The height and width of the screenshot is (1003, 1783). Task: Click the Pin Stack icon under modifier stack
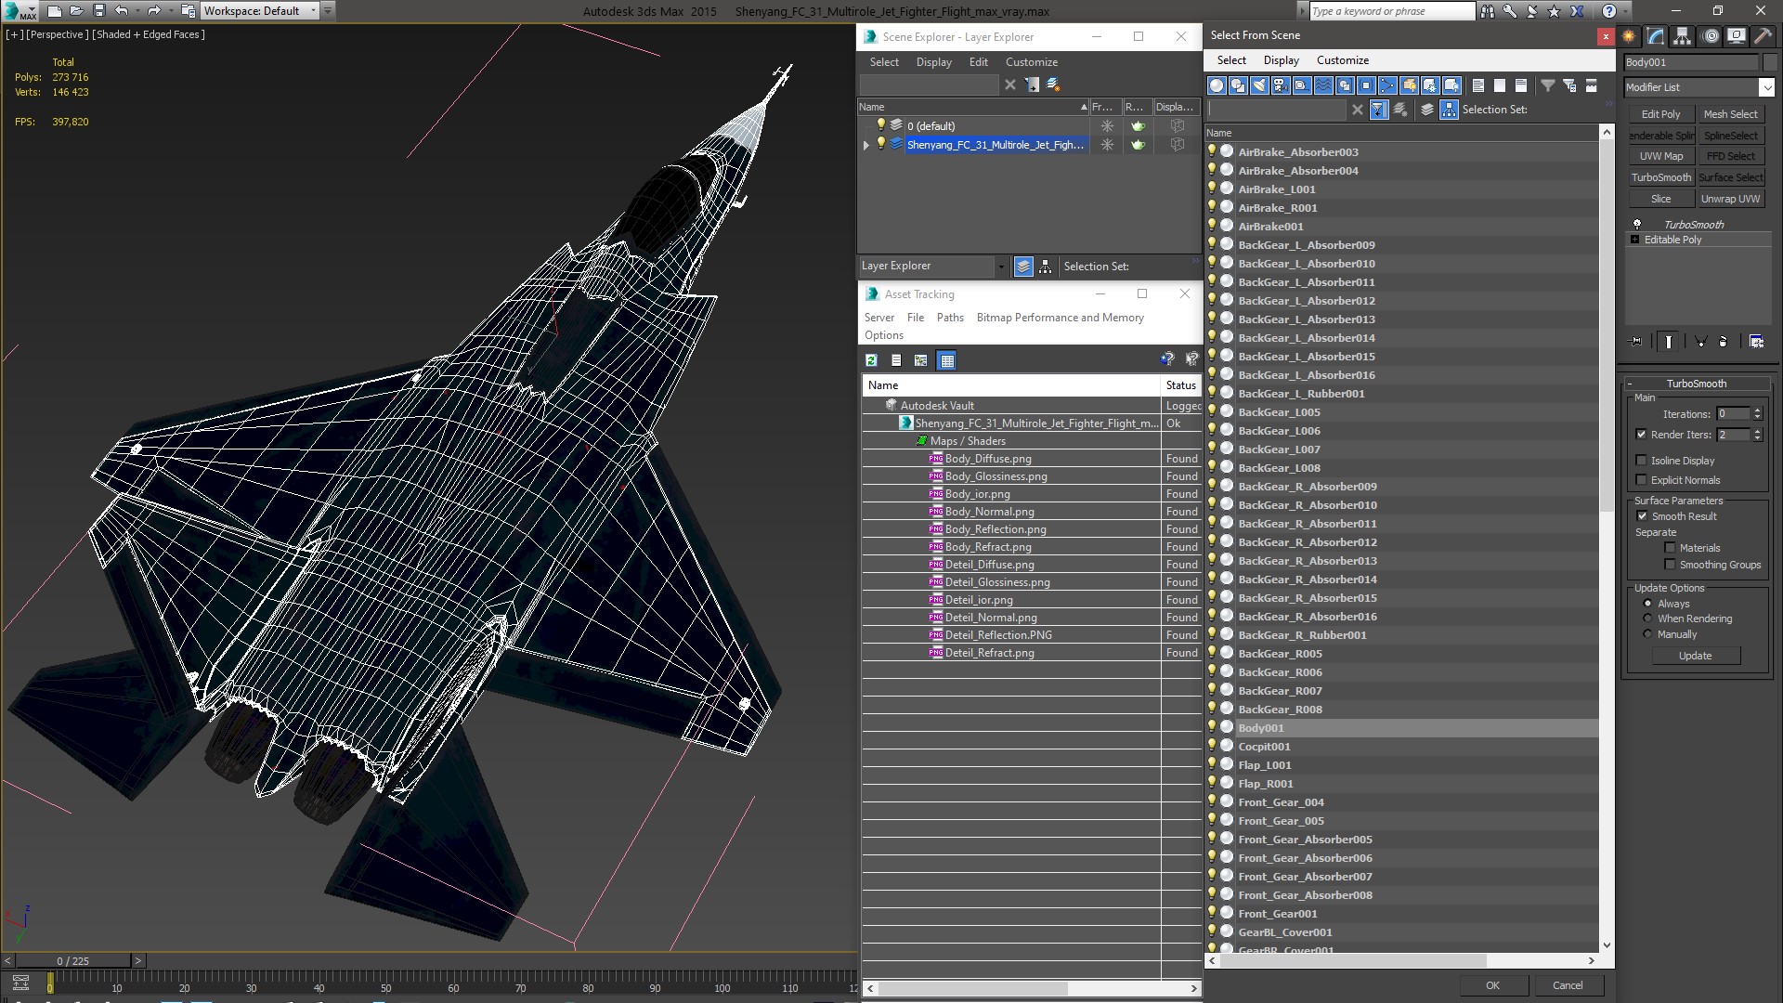1636,342
